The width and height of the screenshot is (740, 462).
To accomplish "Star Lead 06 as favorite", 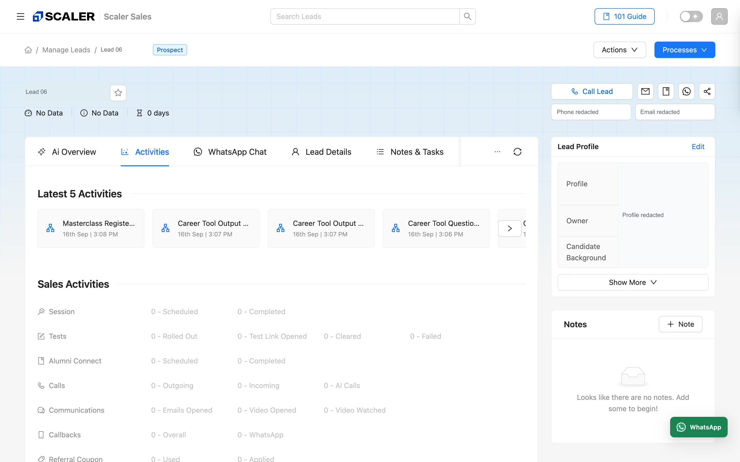I will coord(118,93).
